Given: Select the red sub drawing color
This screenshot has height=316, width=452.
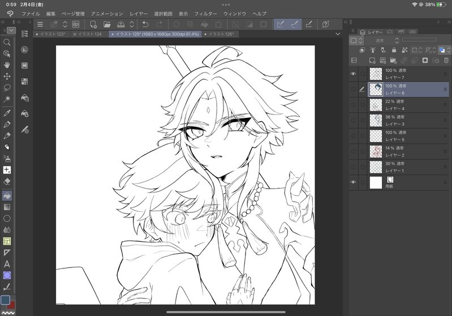Looking at the screenshot, I should pyautogui.click(x=12, y=305).
